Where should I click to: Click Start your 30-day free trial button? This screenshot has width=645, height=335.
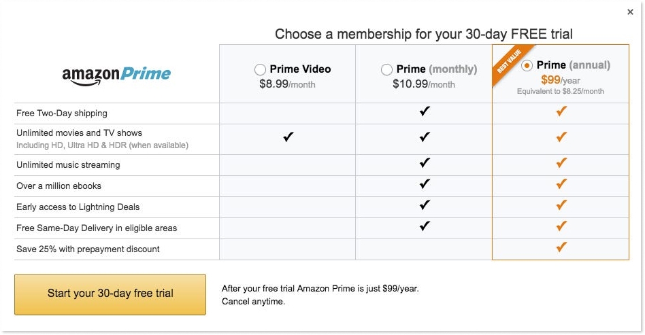(110, 294)
